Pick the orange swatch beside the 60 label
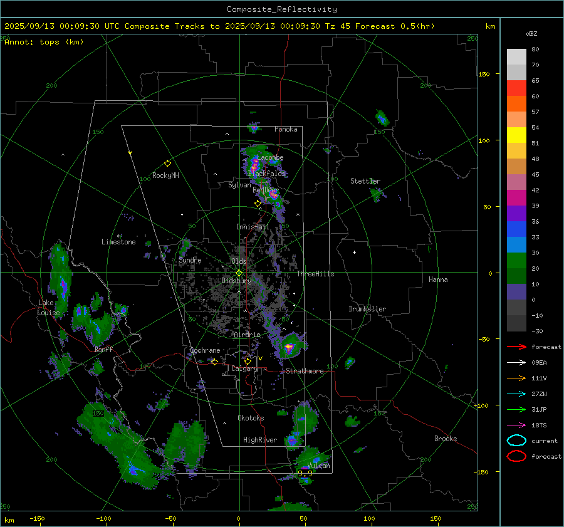This screenshot has height=527, width=564. (516, 103)
